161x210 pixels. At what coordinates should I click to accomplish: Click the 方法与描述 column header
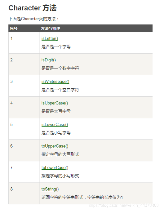coord(50,29)
